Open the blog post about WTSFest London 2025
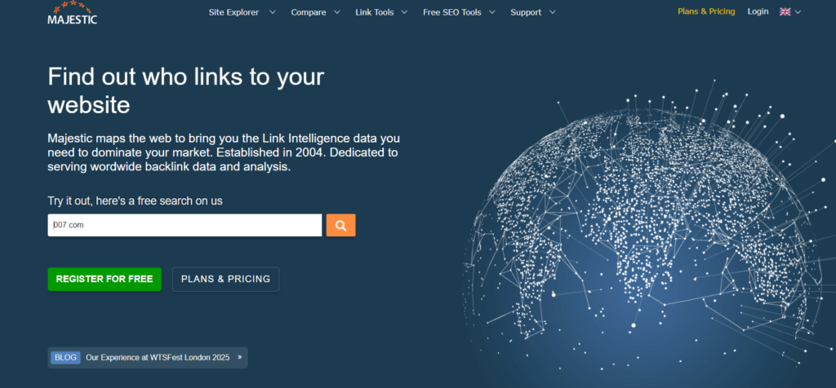 click(x=158, y=358)
